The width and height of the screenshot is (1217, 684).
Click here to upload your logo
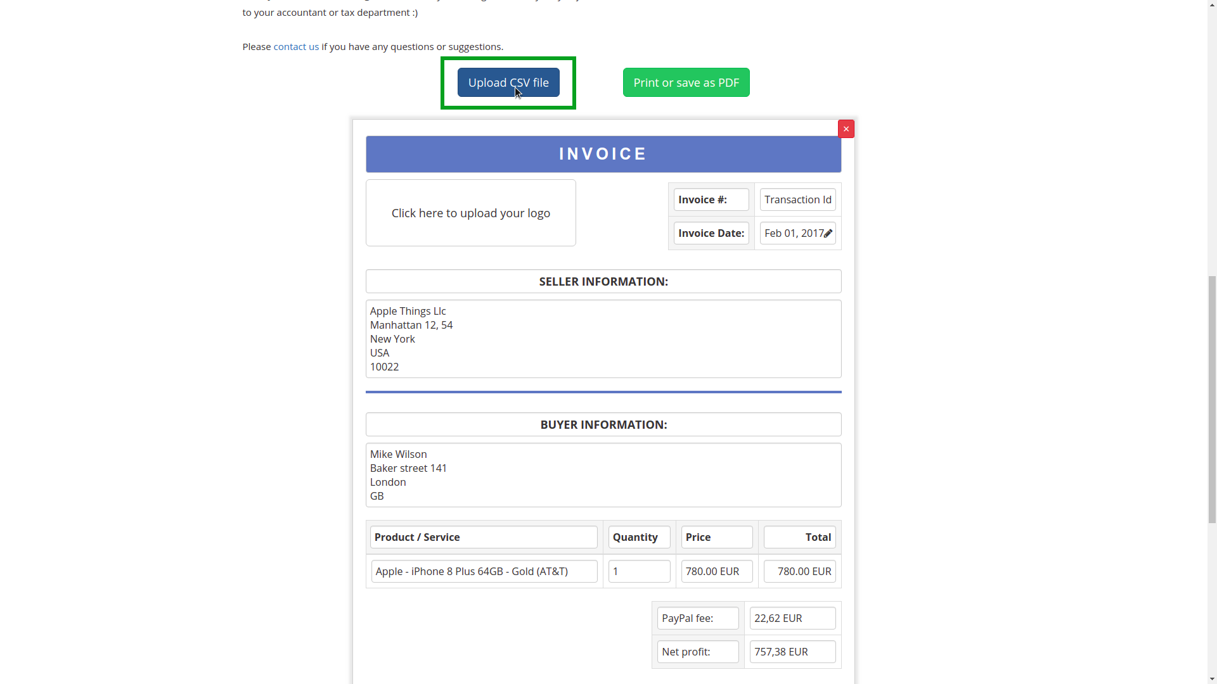tap(470, 213)
